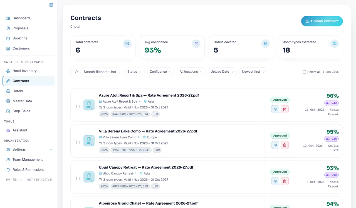Tick the Select all checkbox
356x208 pixels.
[x=304, y=72]
